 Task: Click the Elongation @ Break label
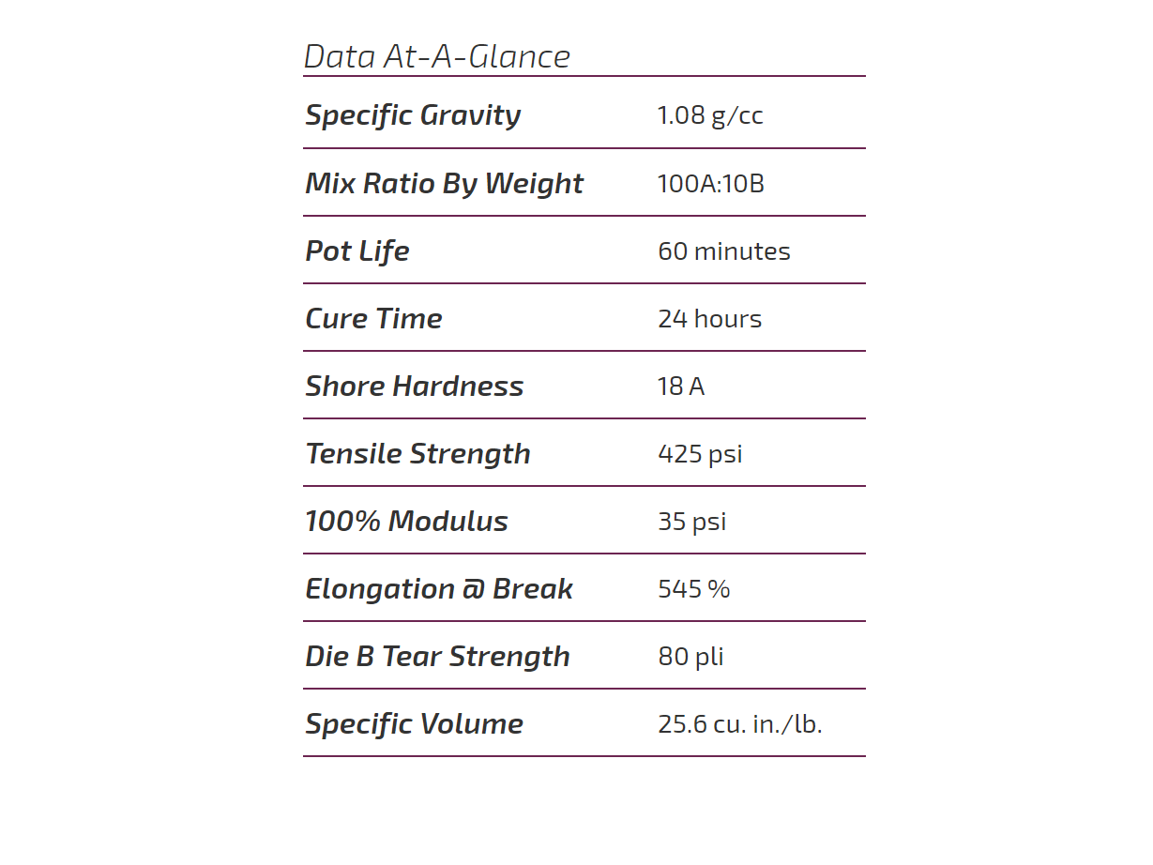click(439, 589)
